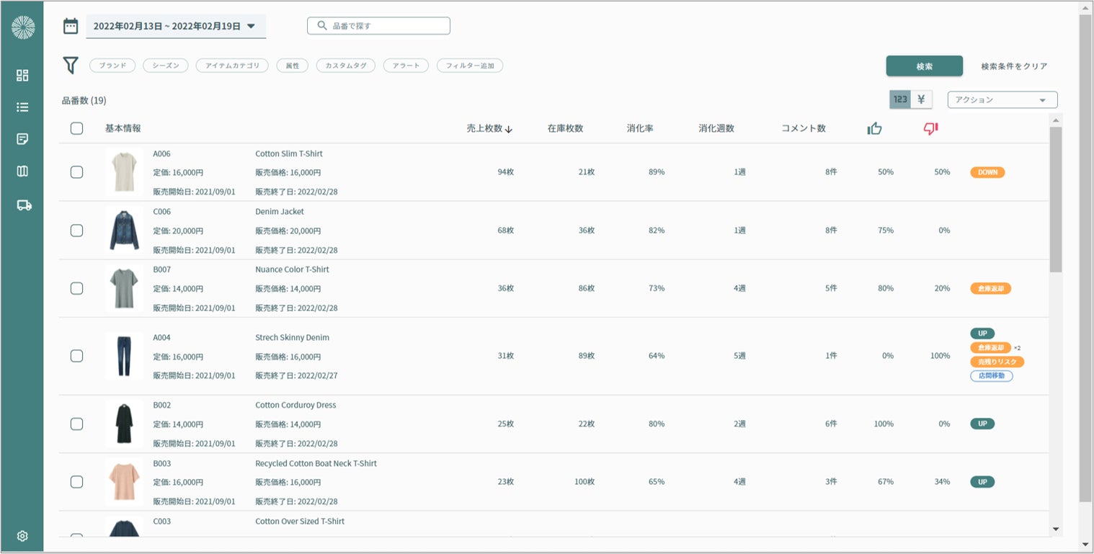Click the calendar icon beside date range
This screenshot has width=1094, height=554.
pyautogui.click(x=70, y=27)
